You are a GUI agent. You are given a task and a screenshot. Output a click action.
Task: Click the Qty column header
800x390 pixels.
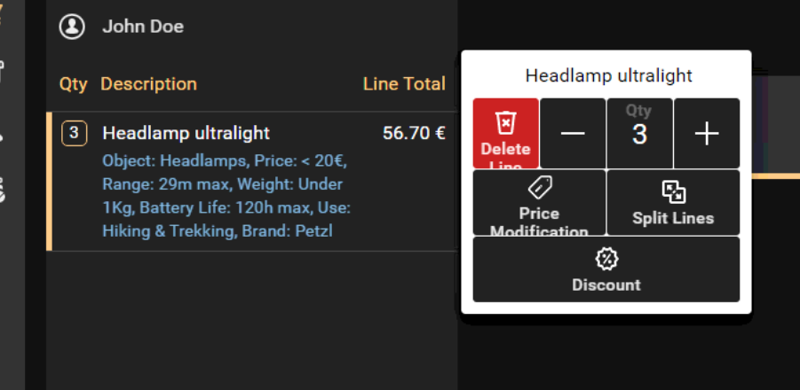tap(73, 84)
